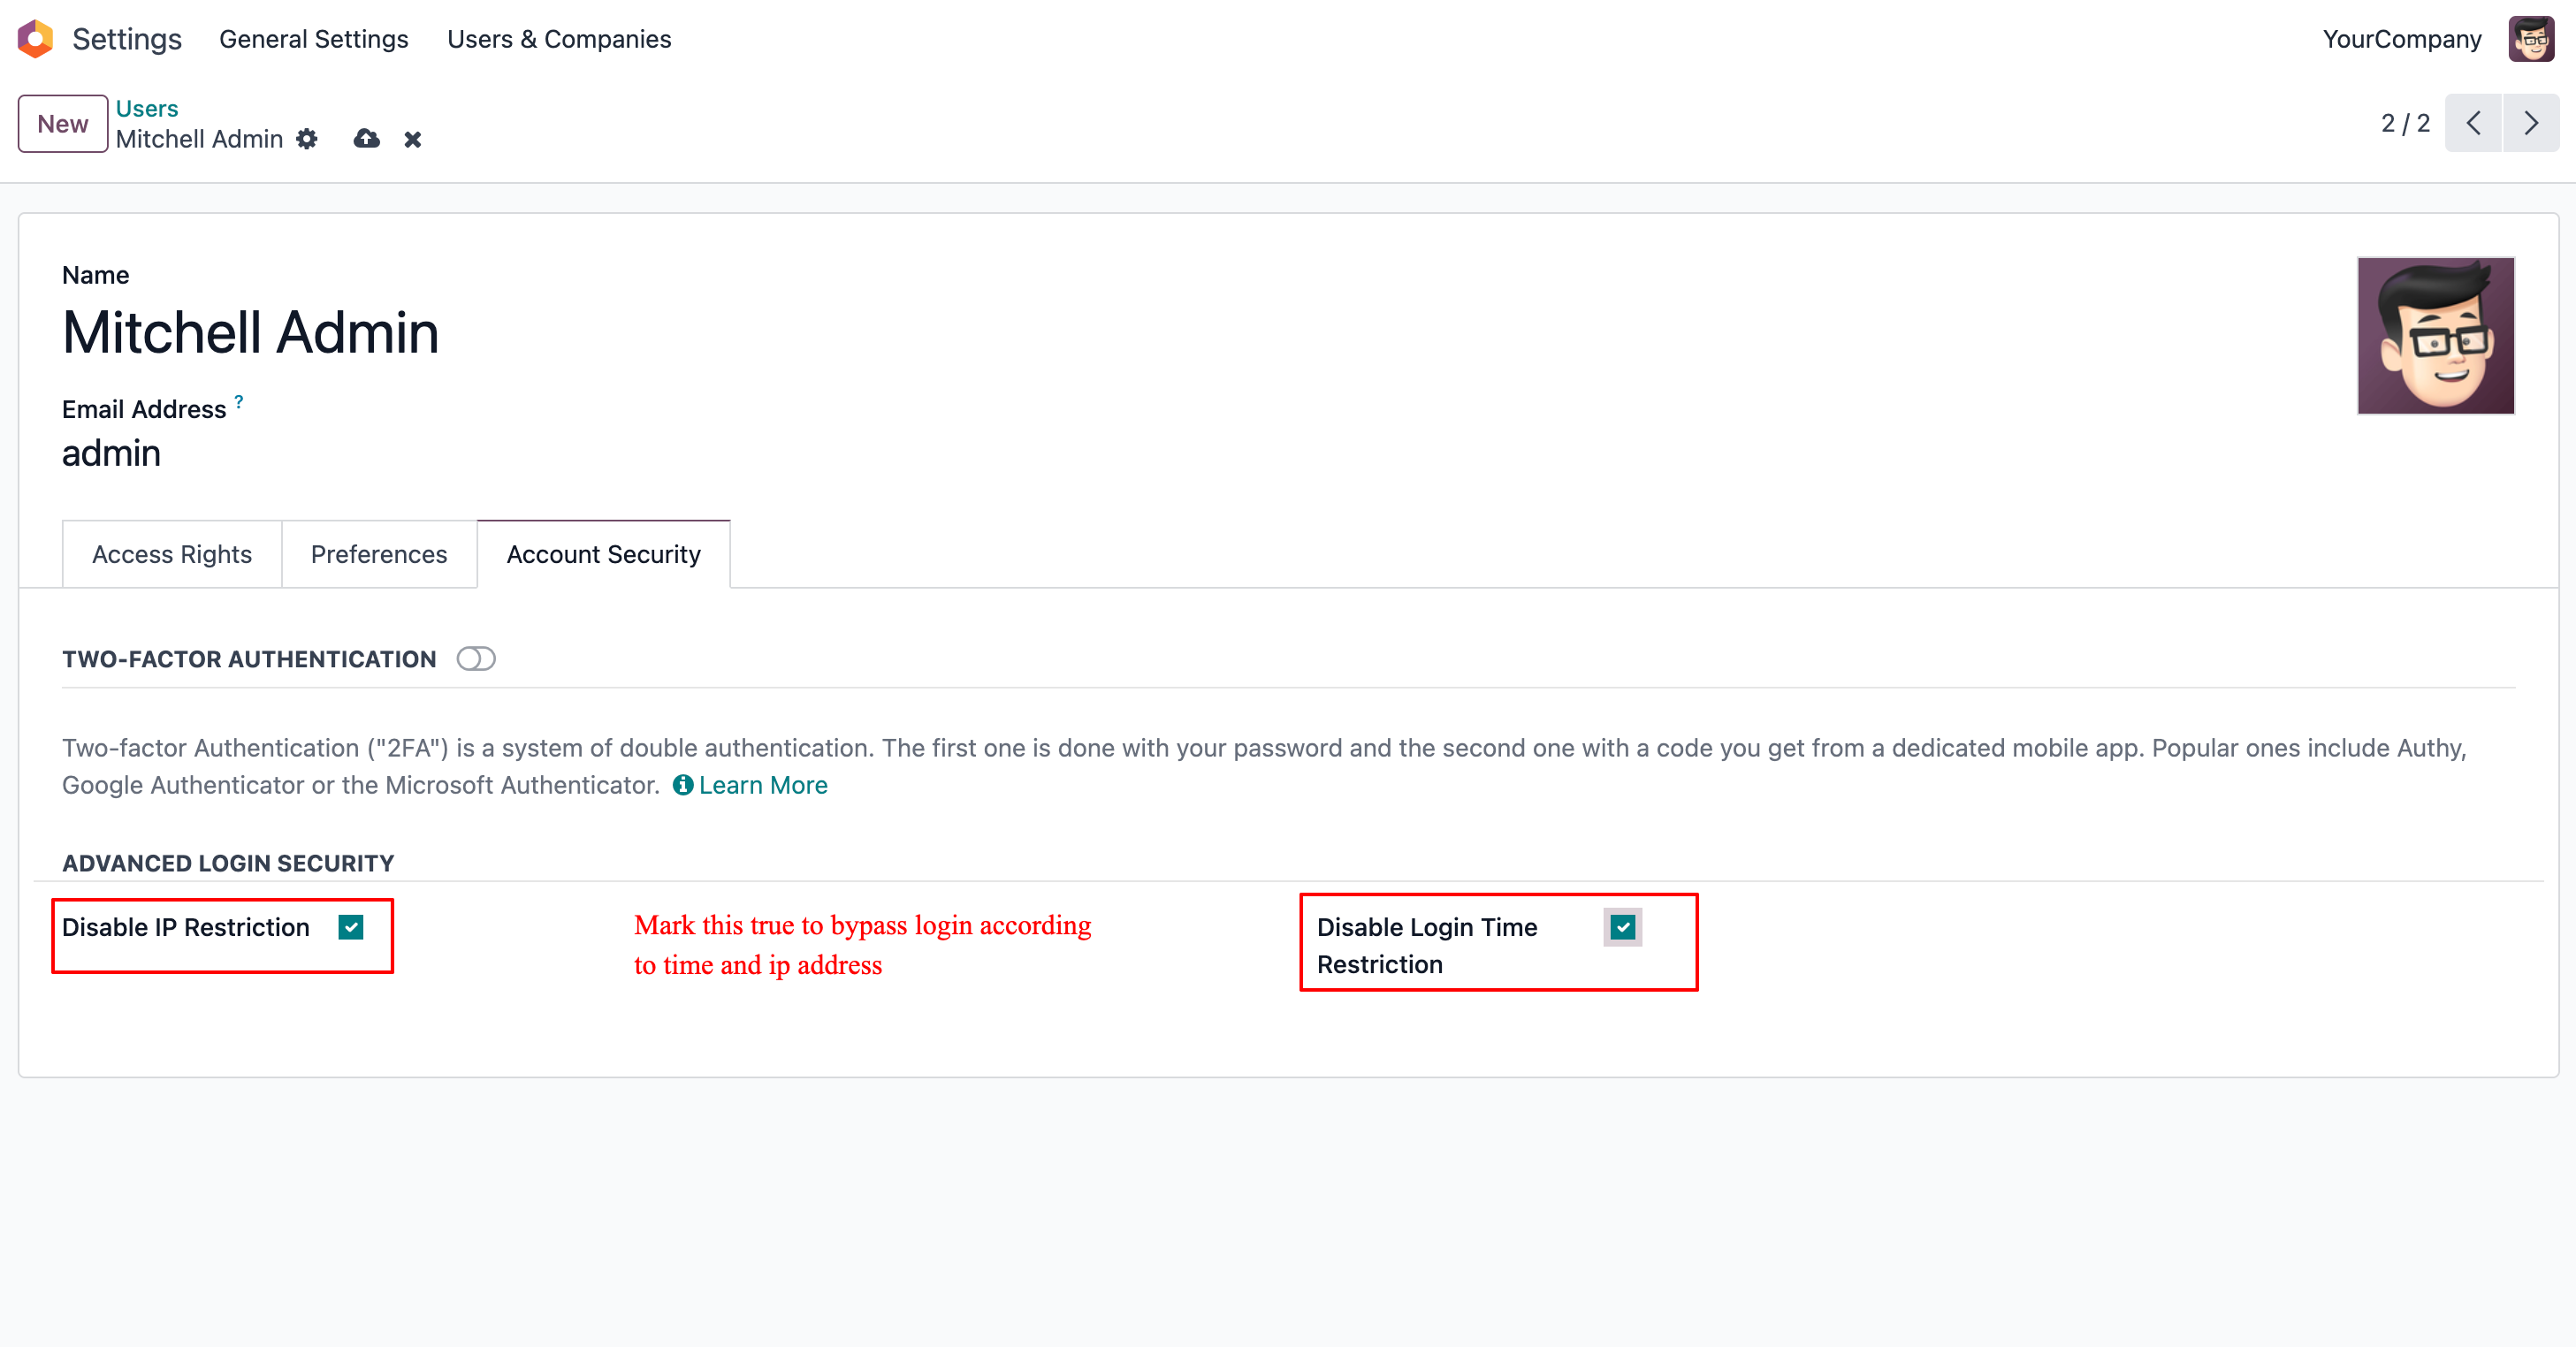The height and width of the screenshot is (1347, 2576).
Task: Open the Users & Companies menu
Action: [x=559, y=39]
